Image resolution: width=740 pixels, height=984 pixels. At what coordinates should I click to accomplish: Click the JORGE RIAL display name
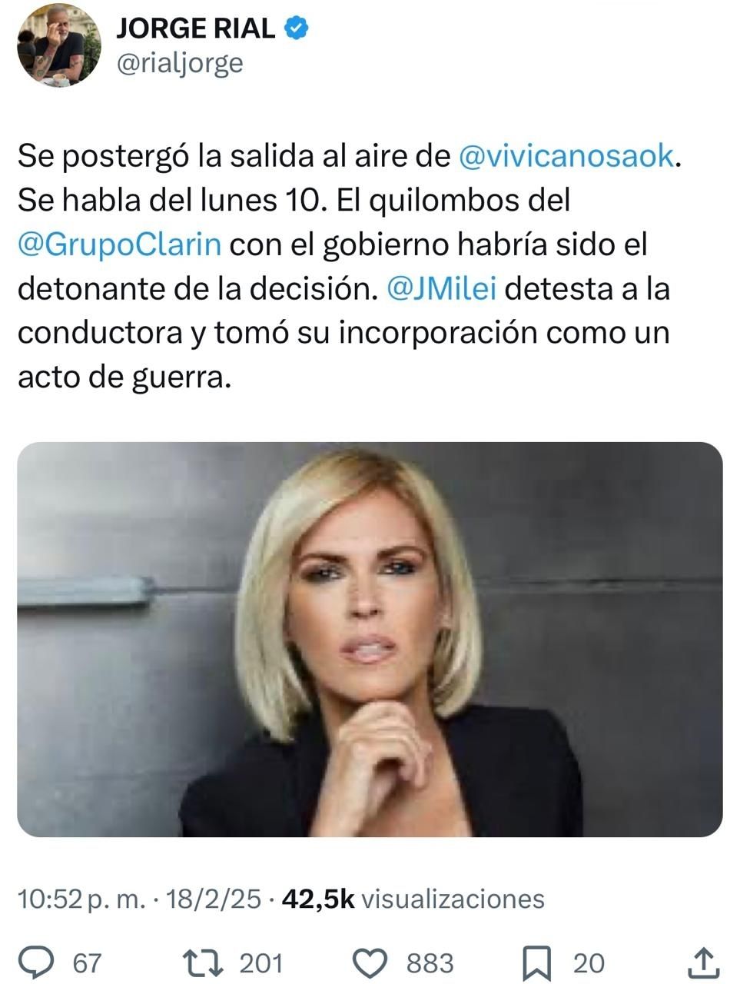click(x=196, y=28)
